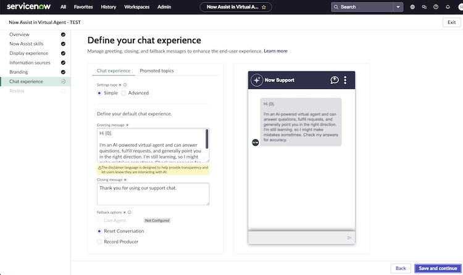The height and width of the screenshot is (275, 463).
Task: Go to the Chat experience step
Action: click(x=35, y=81)
